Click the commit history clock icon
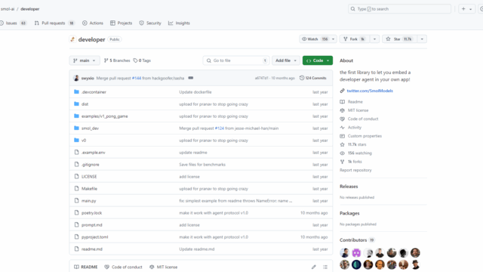 [x=302, y=78]
